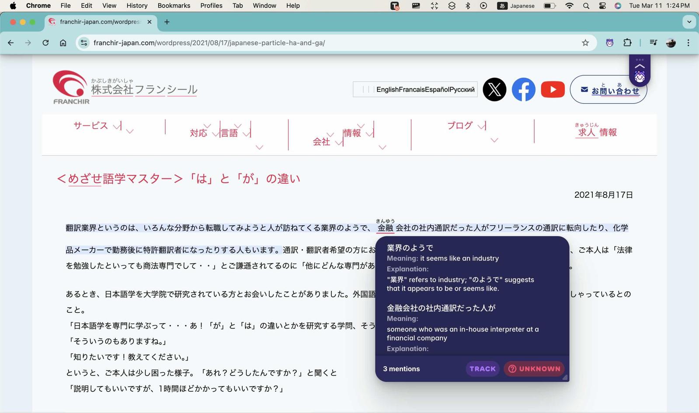Viewport: 699px width, 413px height.
Task: Open Wi-Fi status in menu bar
Action: (569, 6)
